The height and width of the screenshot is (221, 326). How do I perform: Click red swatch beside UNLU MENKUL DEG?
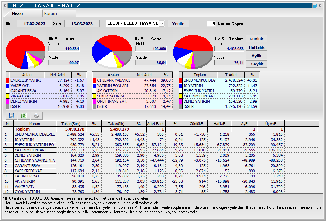pyautogui.click(x=181, y=80)
